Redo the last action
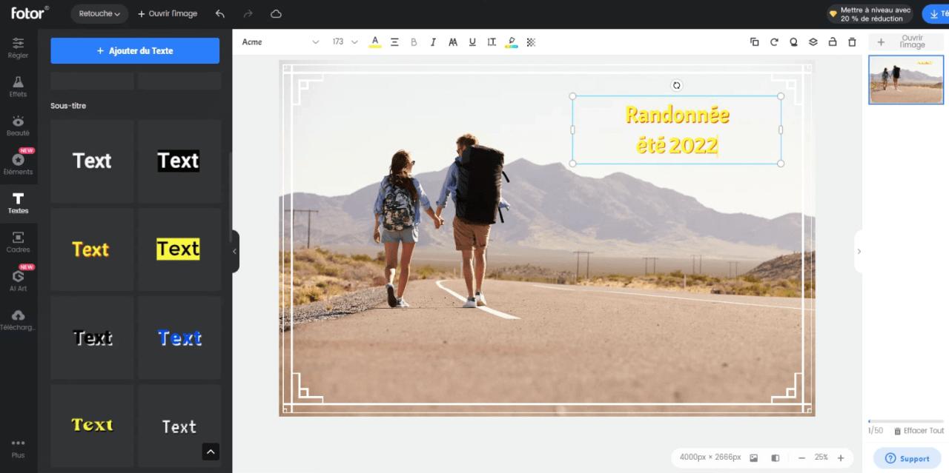949x473 pixels. [x=248, y=13]
